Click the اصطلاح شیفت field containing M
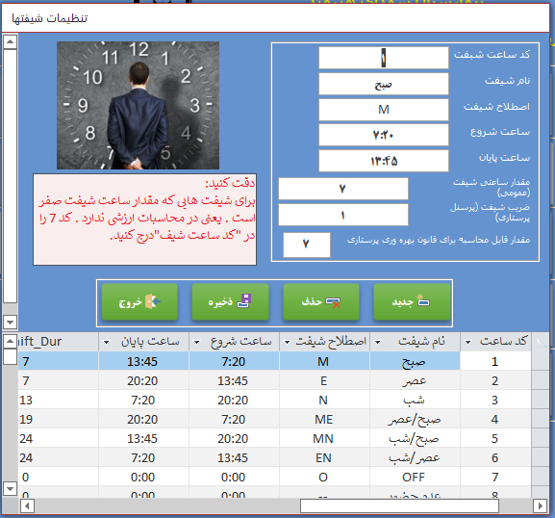Viewport: 555px width, 518px height. pos(384,110)
